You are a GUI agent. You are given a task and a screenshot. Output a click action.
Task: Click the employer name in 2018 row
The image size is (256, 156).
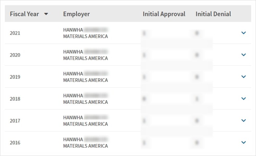coord(85,99)
